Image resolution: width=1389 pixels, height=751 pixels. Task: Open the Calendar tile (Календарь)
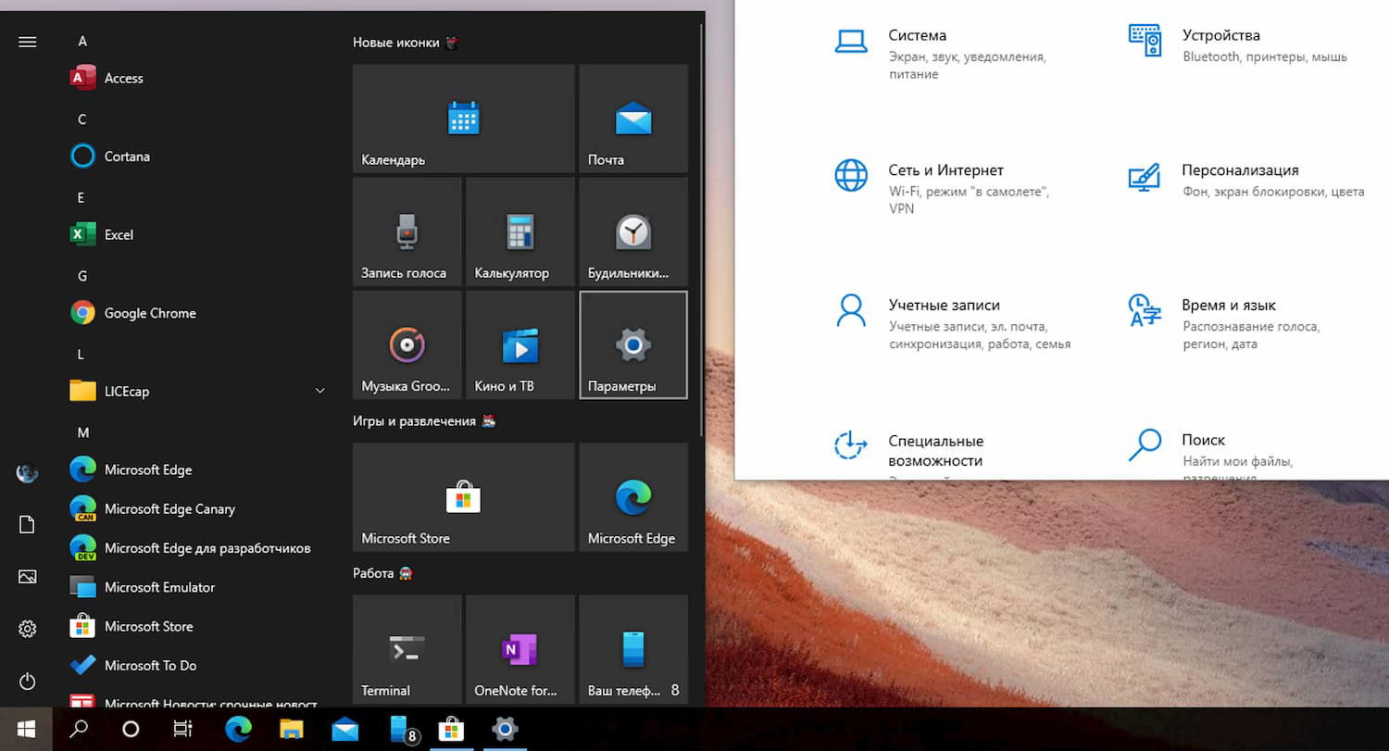(463, 119)
